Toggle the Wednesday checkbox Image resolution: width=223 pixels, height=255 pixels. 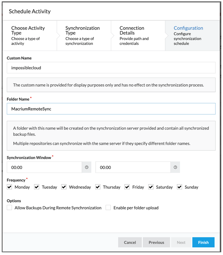tap(64, 187)
